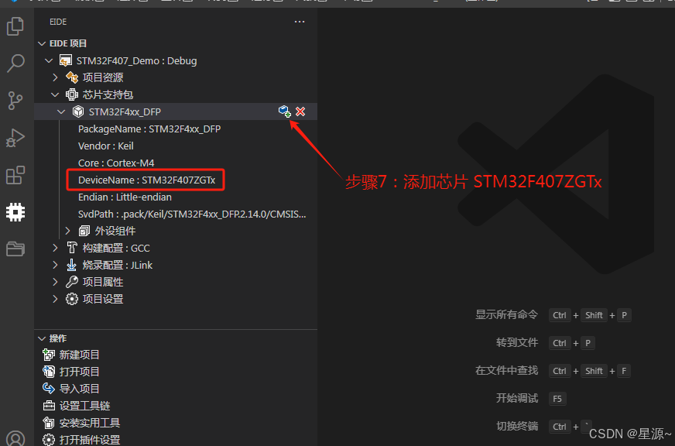Select 打开项目 operation
The height and width of the screenshot is (446, 675).
pyautogui.click(x=79, y=372)
